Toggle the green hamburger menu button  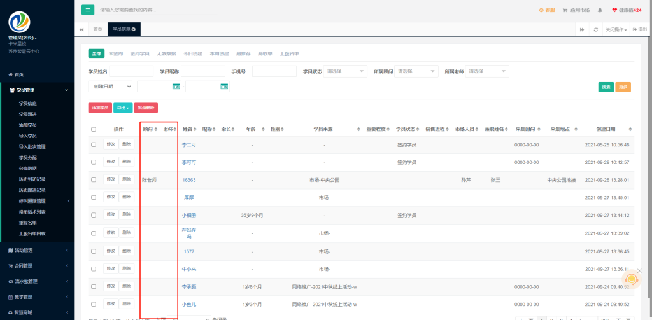(88, 10)
